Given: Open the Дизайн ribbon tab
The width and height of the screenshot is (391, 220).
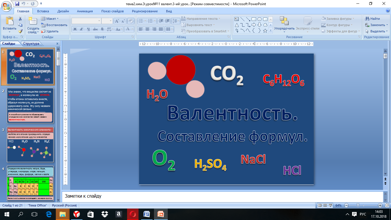Looking at the screenshot, I should tap(63, 11).
